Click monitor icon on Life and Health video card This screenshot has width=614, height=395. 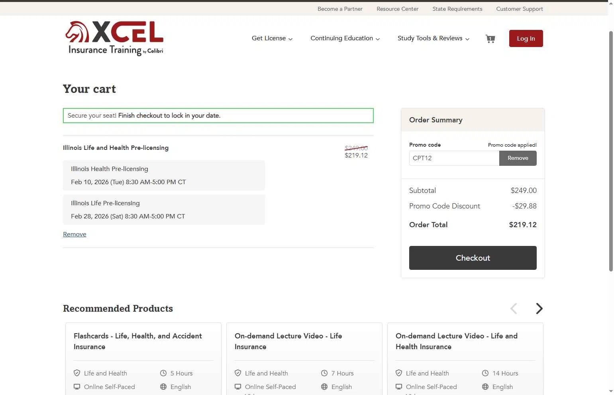(399, 387)
